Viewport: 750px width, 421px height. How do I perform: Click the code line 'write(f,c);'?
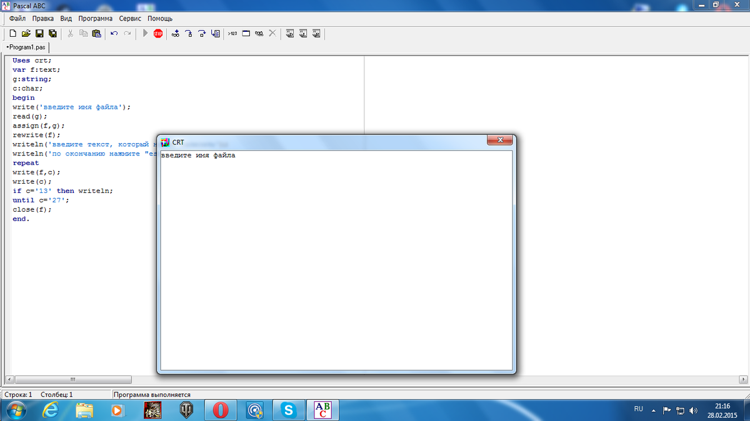pos(36,172)
